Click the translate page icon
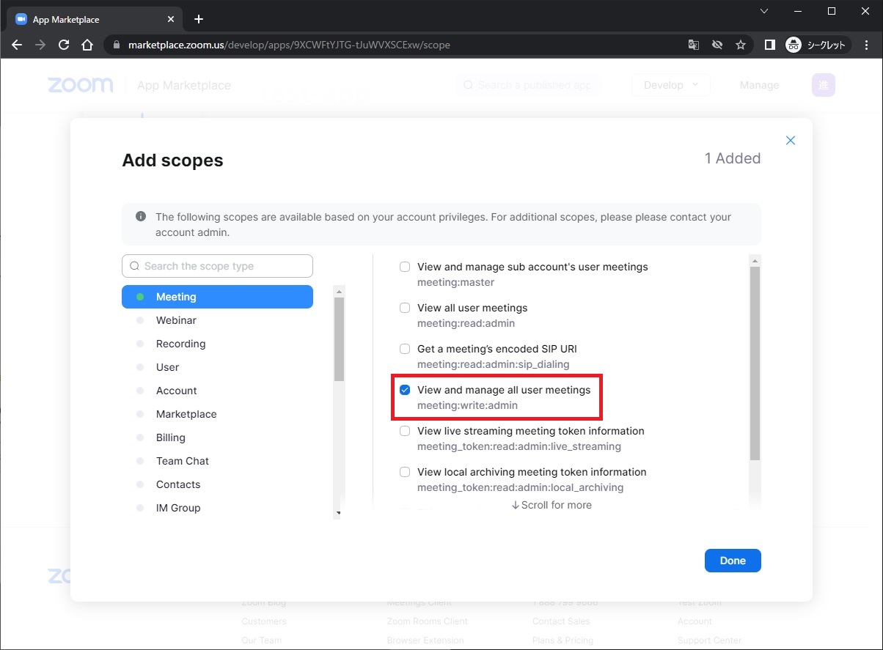 click(x=693, y=45)
